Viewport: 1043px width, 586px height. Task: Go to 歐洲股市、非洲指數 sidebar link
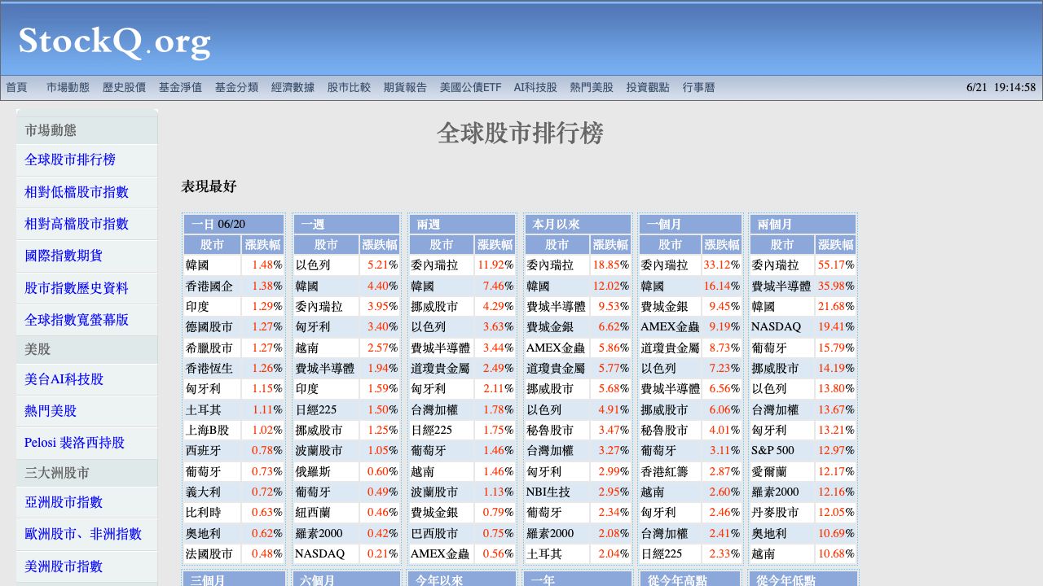pos(83,534)
